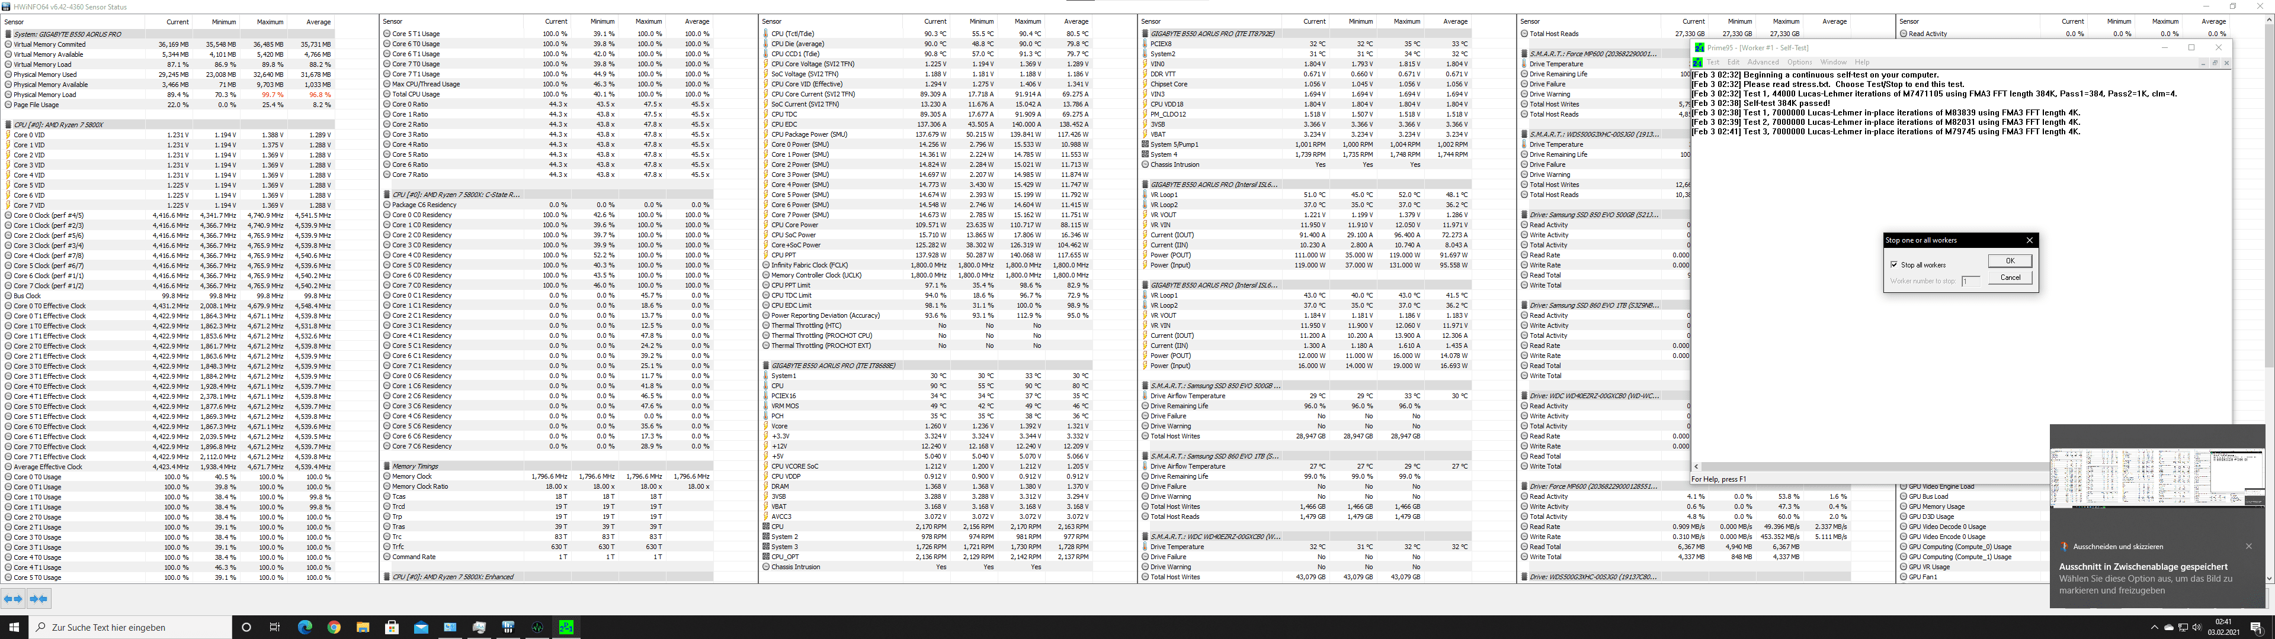The width and height of the screenshot is (2275, 639).
Task: Click Cancel in the stop workers dialog
Action: coord(2010,277)
